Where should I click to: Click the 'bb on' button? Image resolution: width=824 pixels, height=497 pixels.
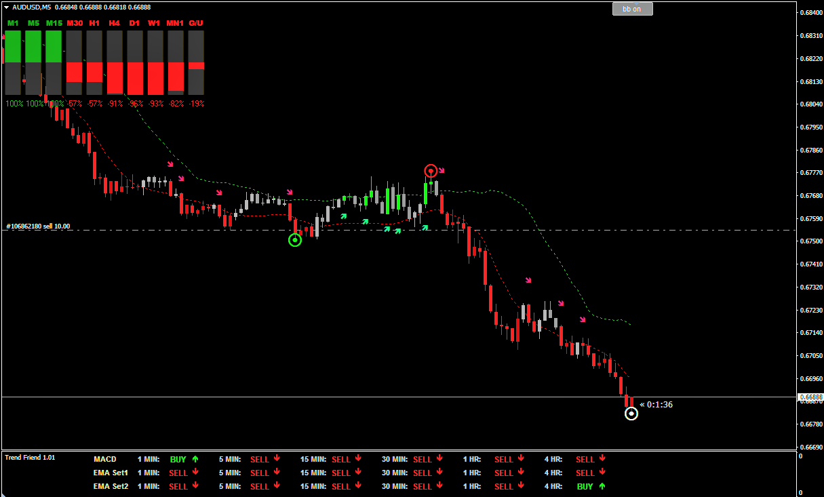coord(632,9)
